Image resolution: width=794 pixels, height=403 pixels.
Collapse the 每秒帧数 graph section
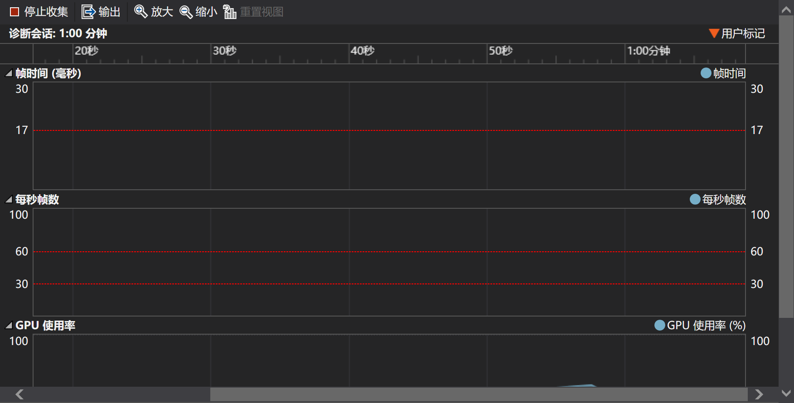click(9, 199)
